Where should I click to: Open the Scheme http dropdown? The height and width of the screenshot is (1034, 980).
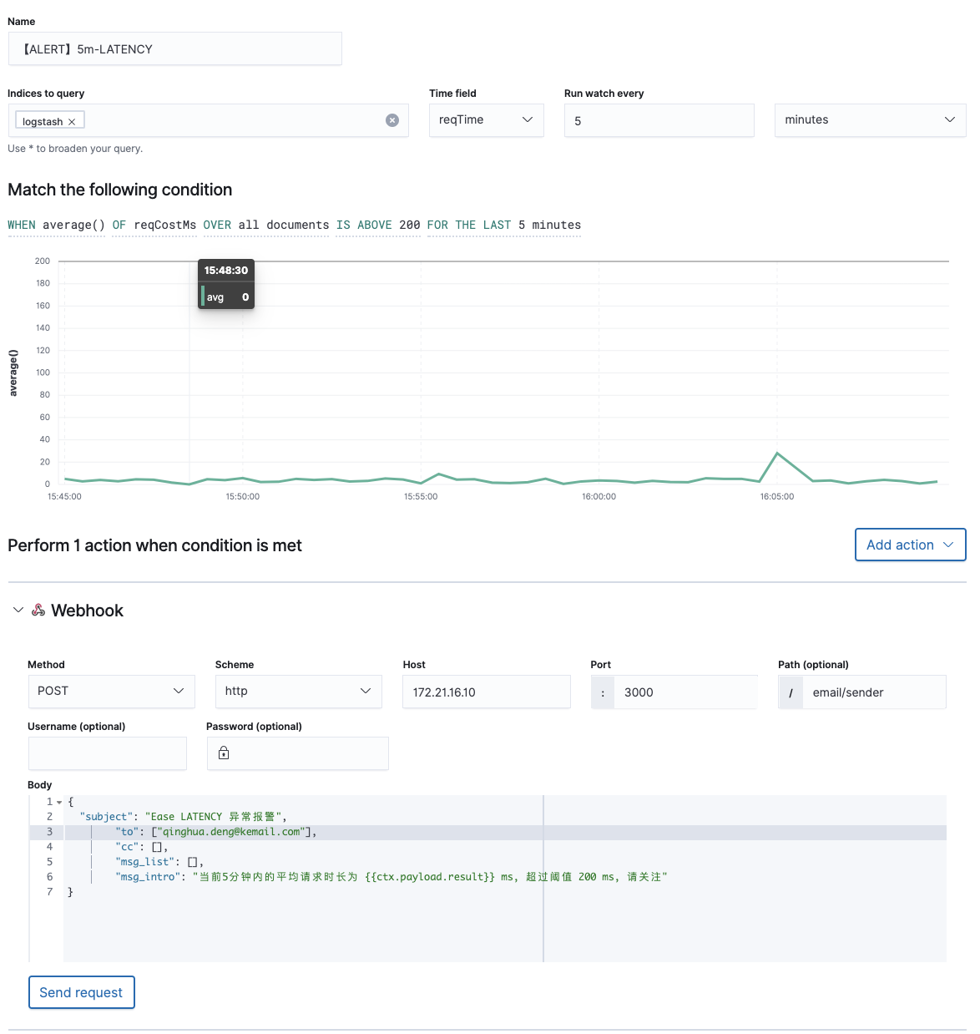298,692
